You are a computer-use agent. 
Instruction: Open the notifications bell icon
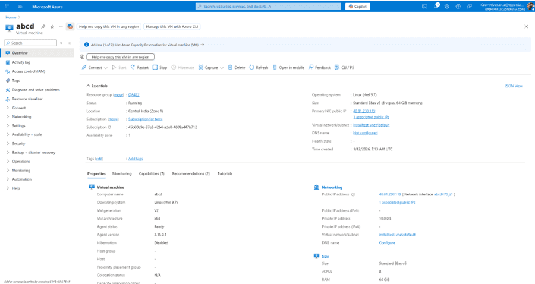436,6
